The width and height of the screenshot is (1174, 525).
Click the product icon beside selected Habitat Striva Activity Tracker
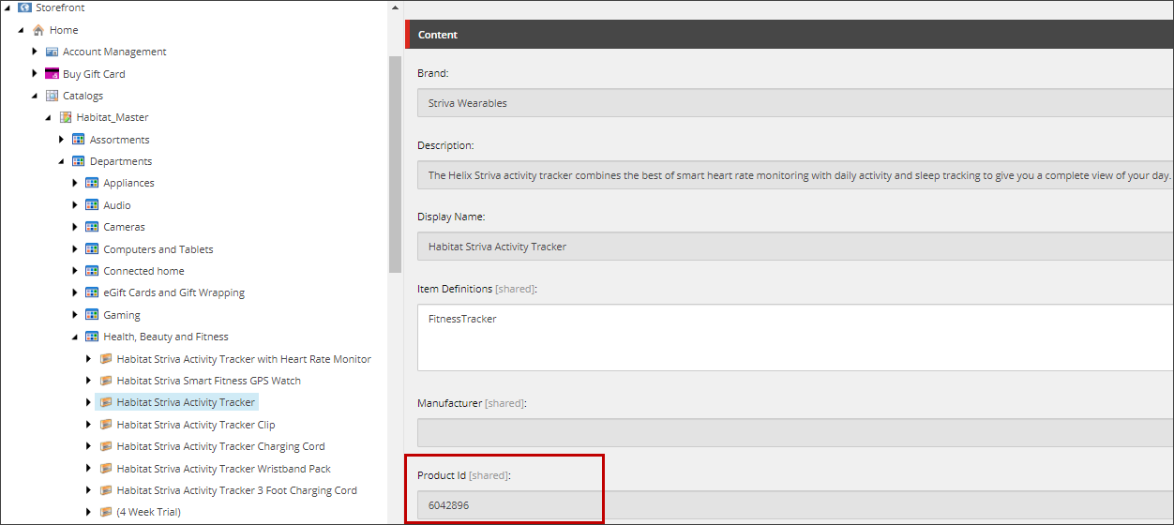[x=106, y=402]
